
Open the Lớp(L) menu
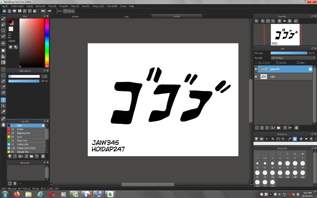tap(30, 6)
